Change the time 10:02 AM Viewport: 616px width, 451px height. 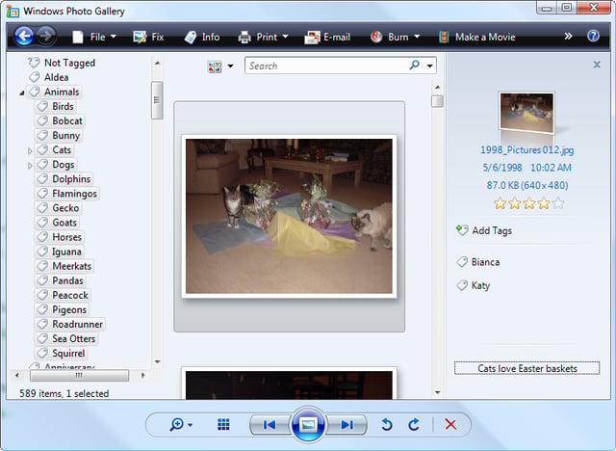pyautogui.click(x=551, y=168)
